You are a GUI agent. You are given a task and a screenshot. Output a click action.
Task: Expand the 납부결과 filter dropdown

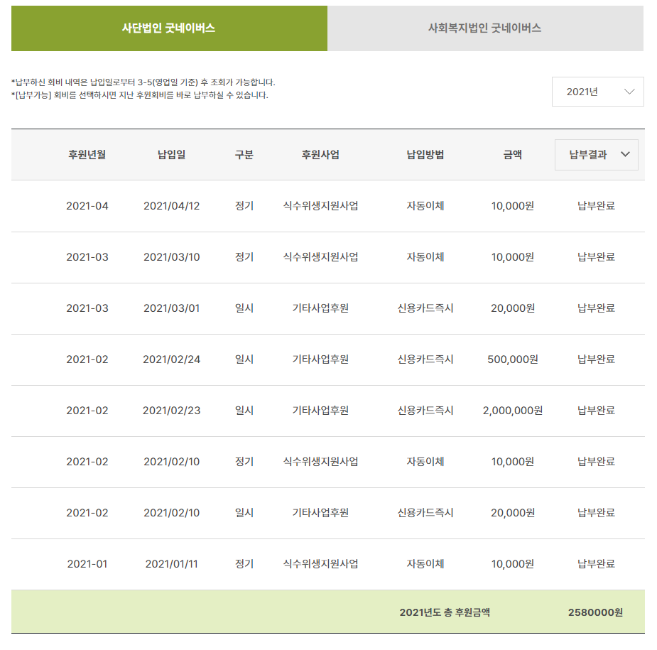point(596,155)
